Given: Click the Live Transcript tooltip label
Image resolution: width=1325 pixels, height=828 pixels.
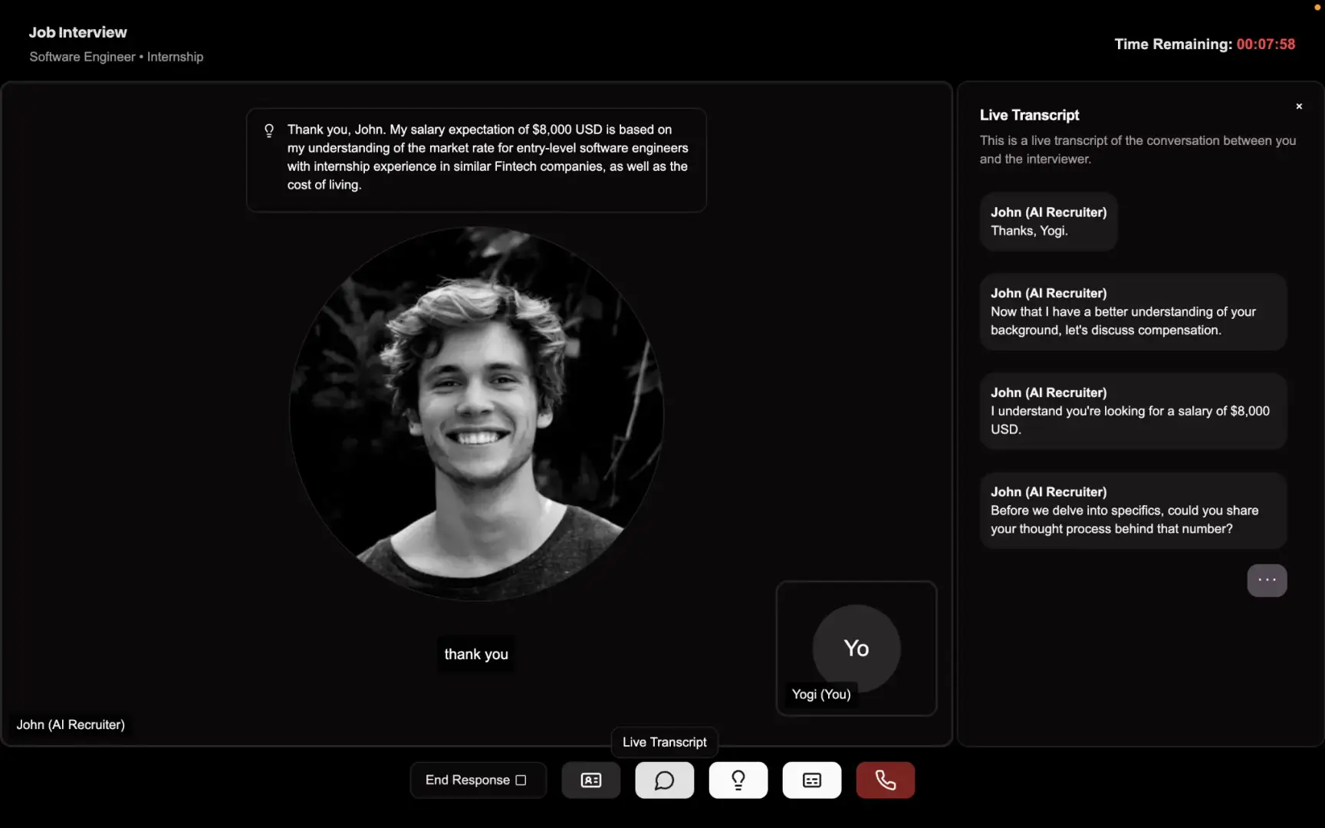Looking at the screenshot, I should click(x=664, y=742).
